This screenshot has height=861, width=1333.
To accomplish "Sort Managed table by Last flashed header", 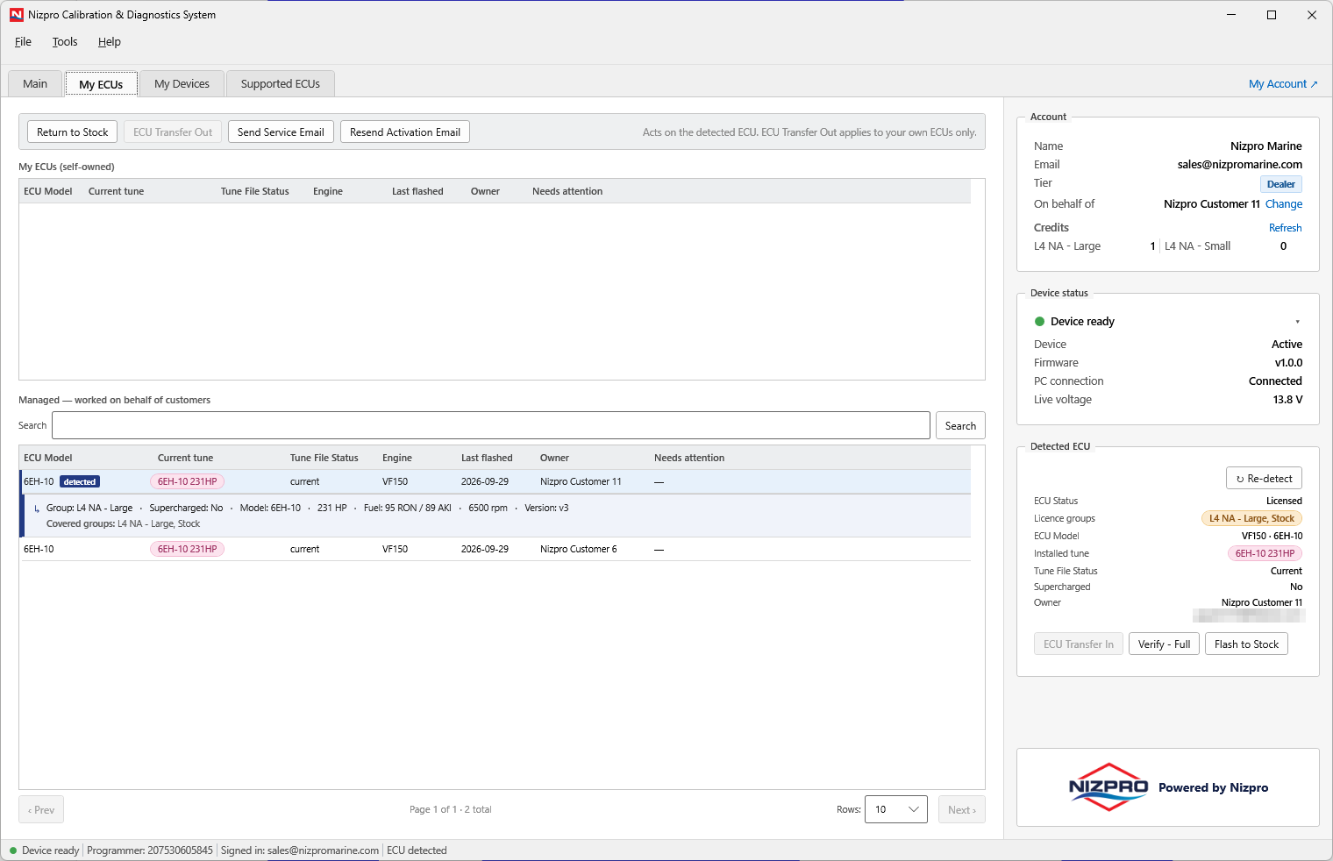I will [x=487, y=458].
